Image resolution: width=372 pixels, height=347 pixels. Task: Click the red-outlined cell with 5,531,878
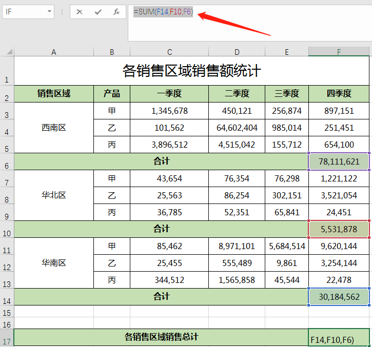tap(339, 229)
